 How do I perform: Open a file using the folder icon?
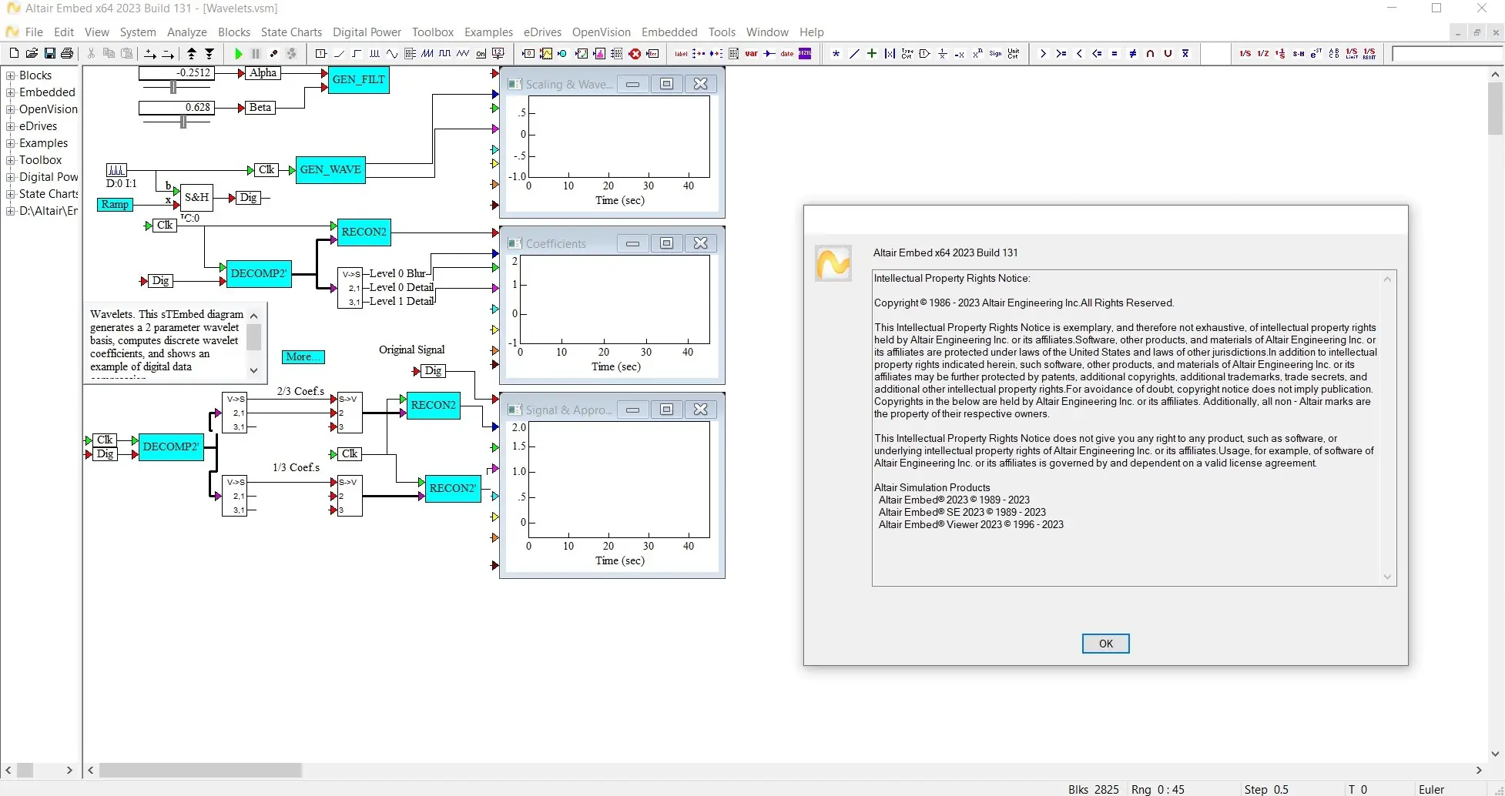[32, 53]
